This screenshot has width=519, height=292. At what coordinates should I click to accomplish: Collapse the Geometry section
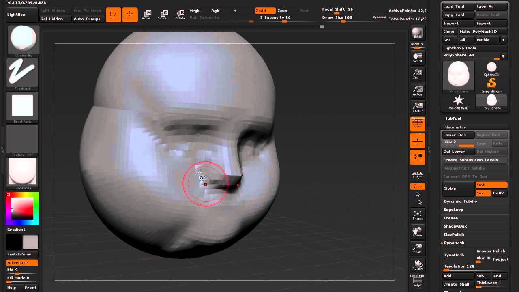455,127
